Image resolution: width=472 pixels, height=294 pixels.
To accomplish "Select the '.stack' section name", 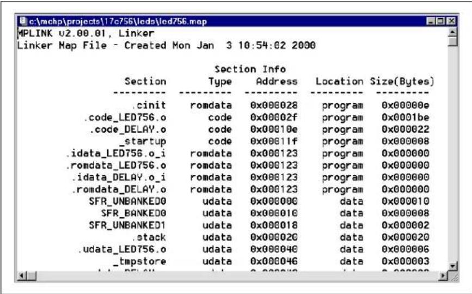I will tap(149, 237).
